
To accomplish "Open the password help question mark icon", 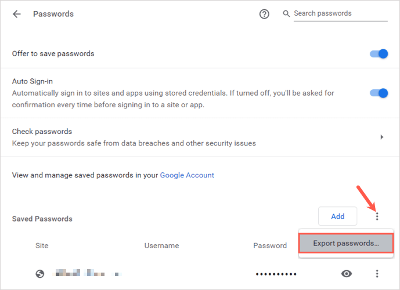I will point(264,14).
